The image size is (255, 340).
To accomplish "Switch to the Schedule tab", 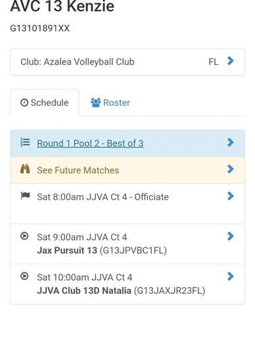I will click(x=45, y=103).
